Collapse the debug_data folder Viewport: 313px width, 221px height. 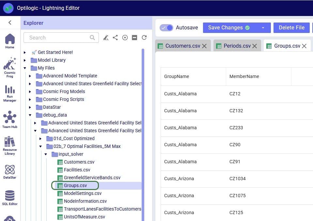(x=30, y=115)
